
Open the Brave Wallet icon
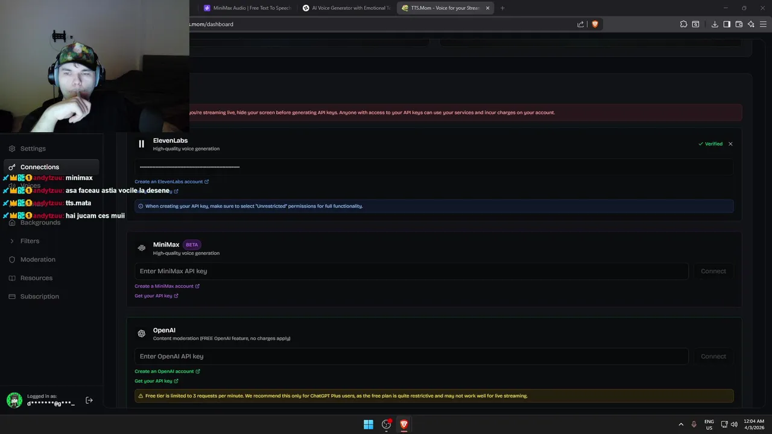point(739,24)
